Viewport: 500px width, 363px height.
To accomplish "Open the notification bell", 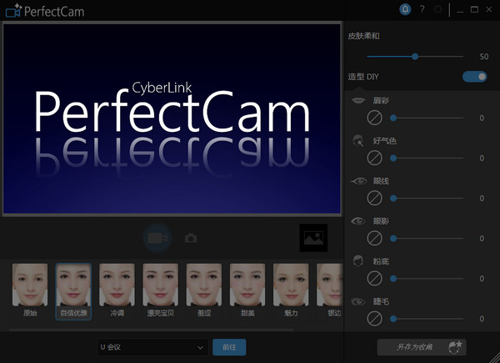I will pyautogui.click(x=405, y=9).
